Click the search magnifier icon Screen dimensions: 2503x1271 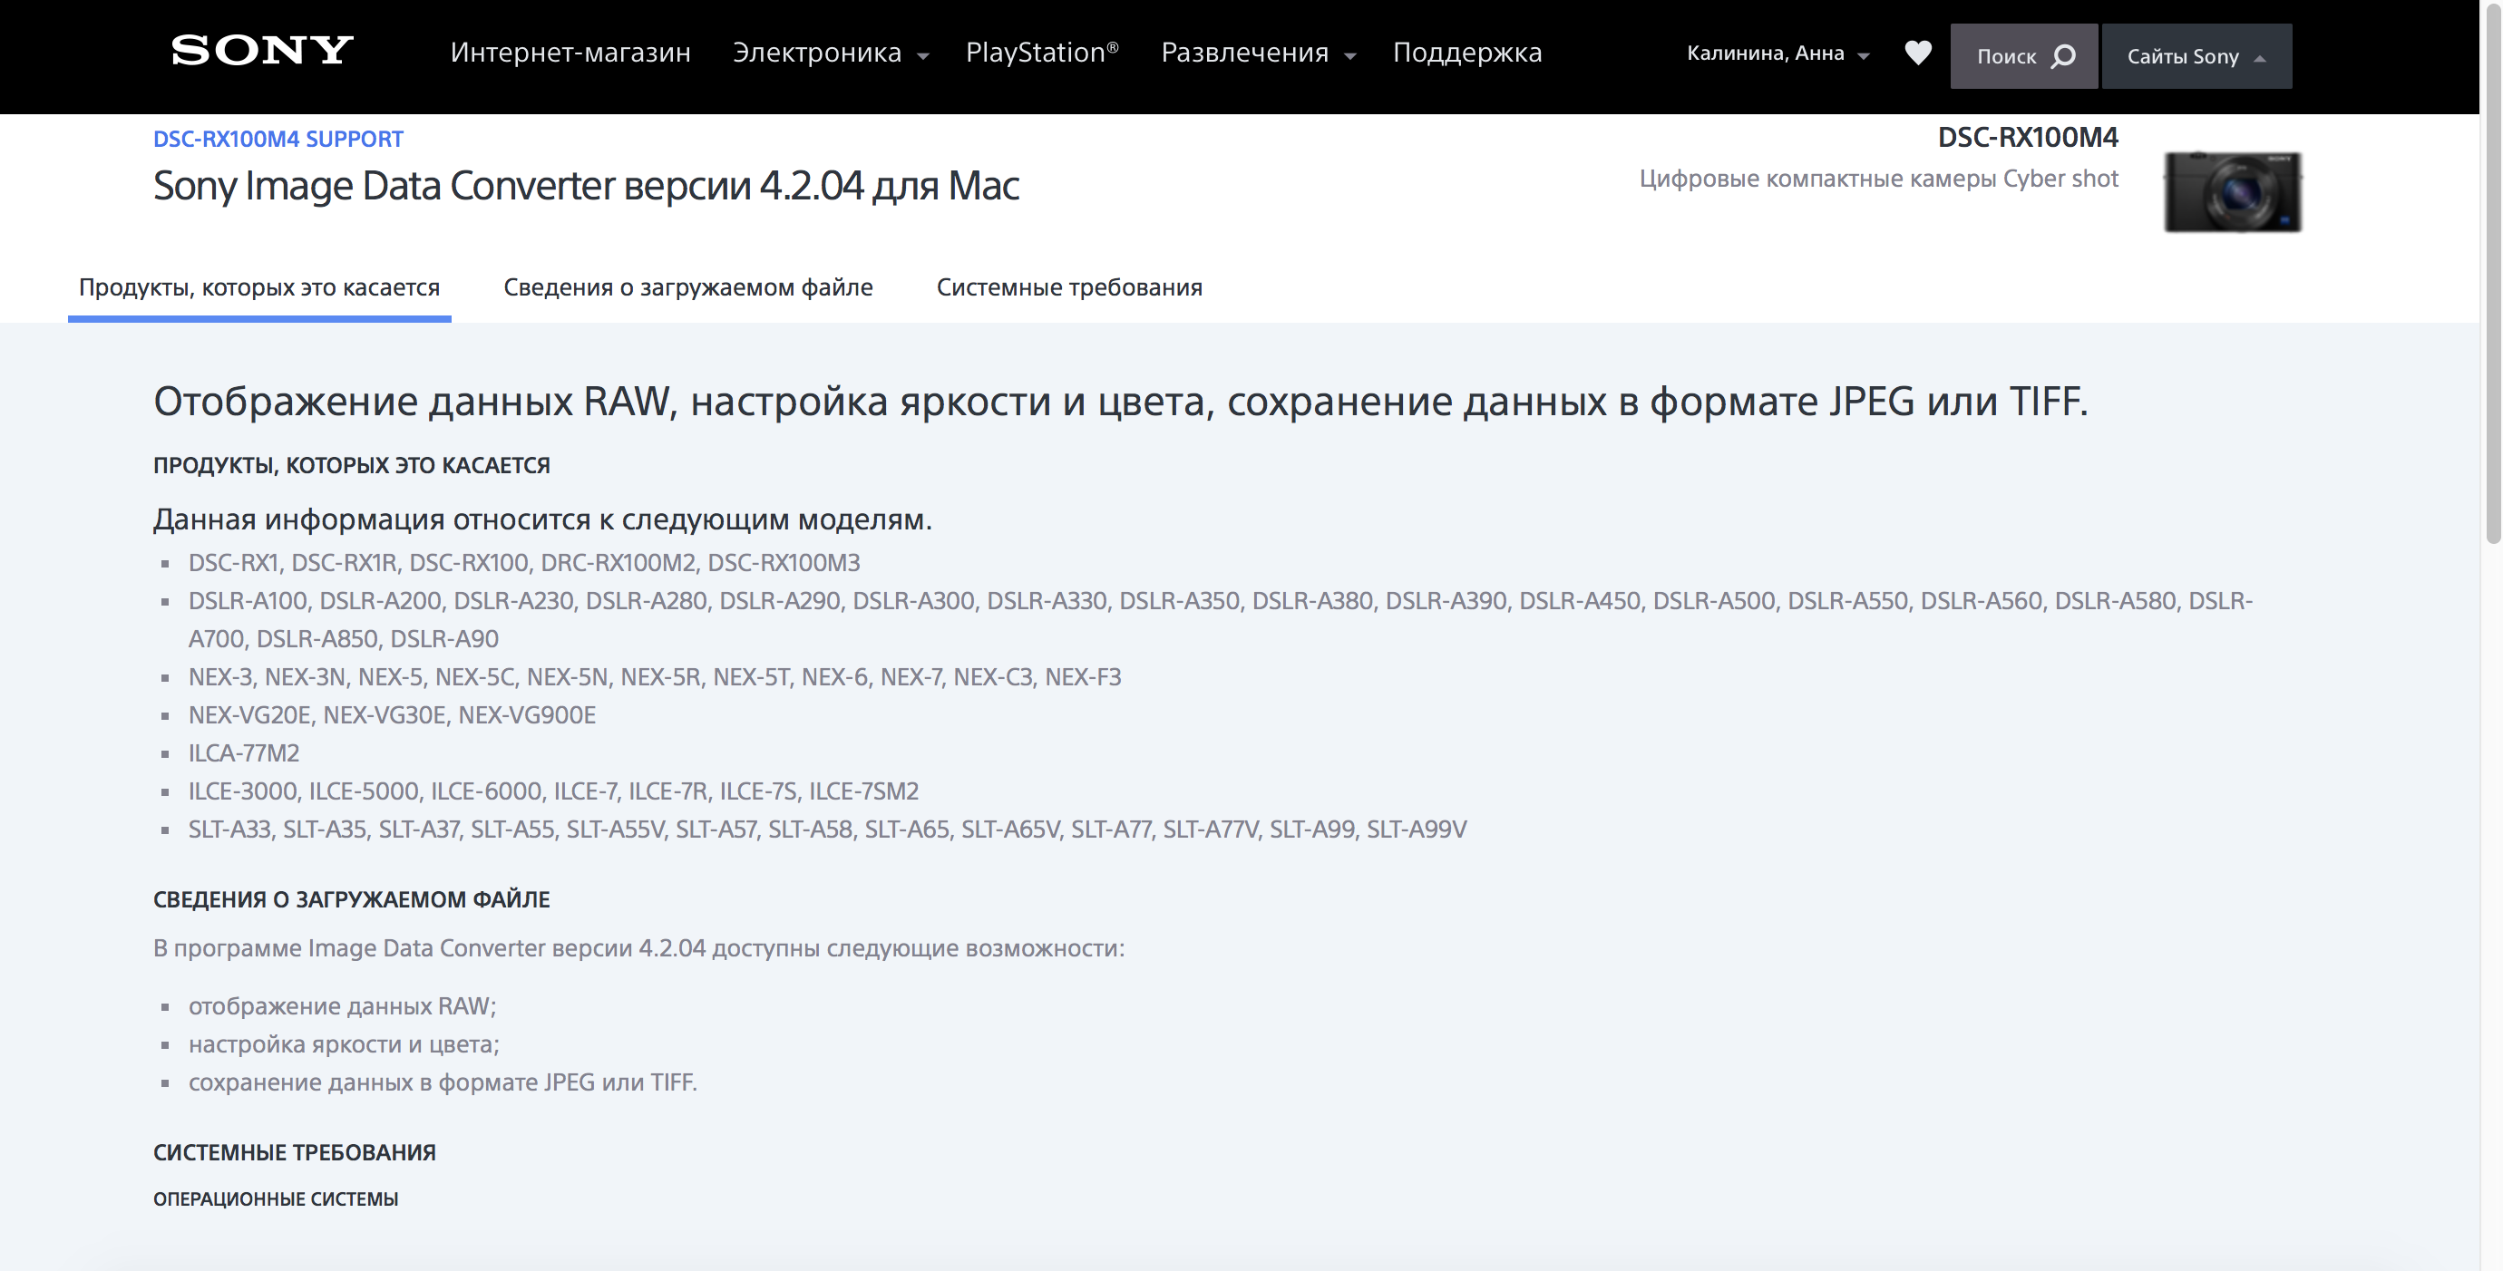(x=2064, y=55)
